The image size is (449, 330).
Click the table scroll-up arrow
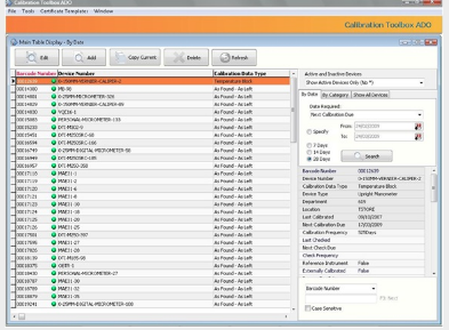pos(293,74)
